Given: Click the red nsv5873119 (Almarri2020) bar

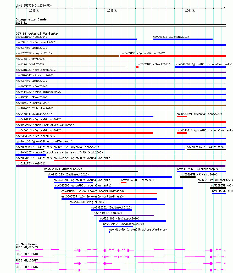Looking at the screenshot, I should coord(22,160).
